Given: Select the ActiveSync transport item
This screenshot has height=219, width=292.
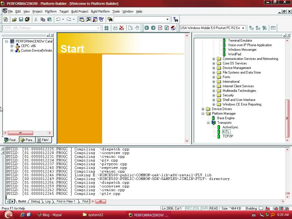Looking at the screenshot, I should 230,127.
